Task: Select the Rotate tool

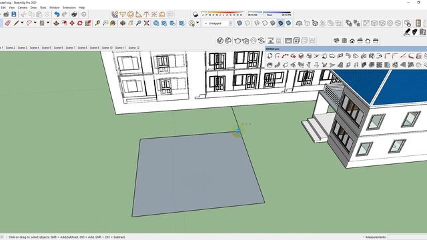Action: [x=80, y=23]
